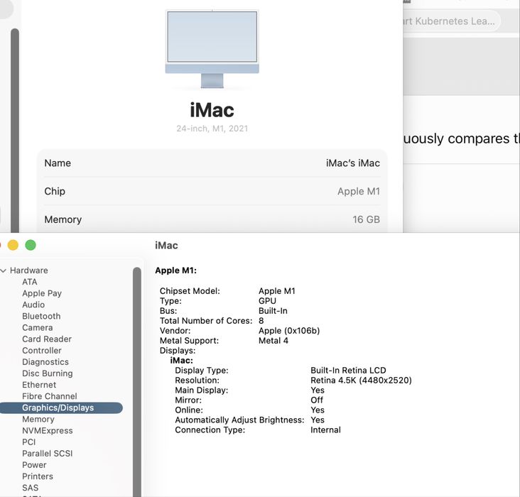This screenshot has height=497, width=520.
Task: Click the "Connection Type:" label
Action: [210, 430]
